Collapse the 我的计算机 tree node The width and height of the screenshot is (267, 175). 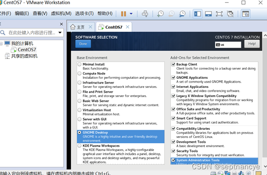[x=1, y=44]
